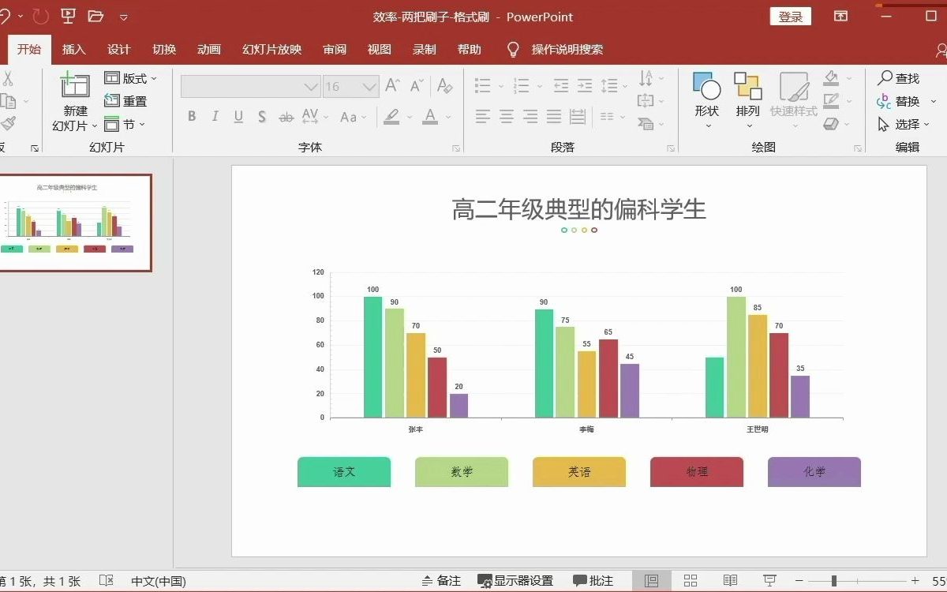Apply bold formatting to text
The image size is (947, 592).
pos(191,115)
